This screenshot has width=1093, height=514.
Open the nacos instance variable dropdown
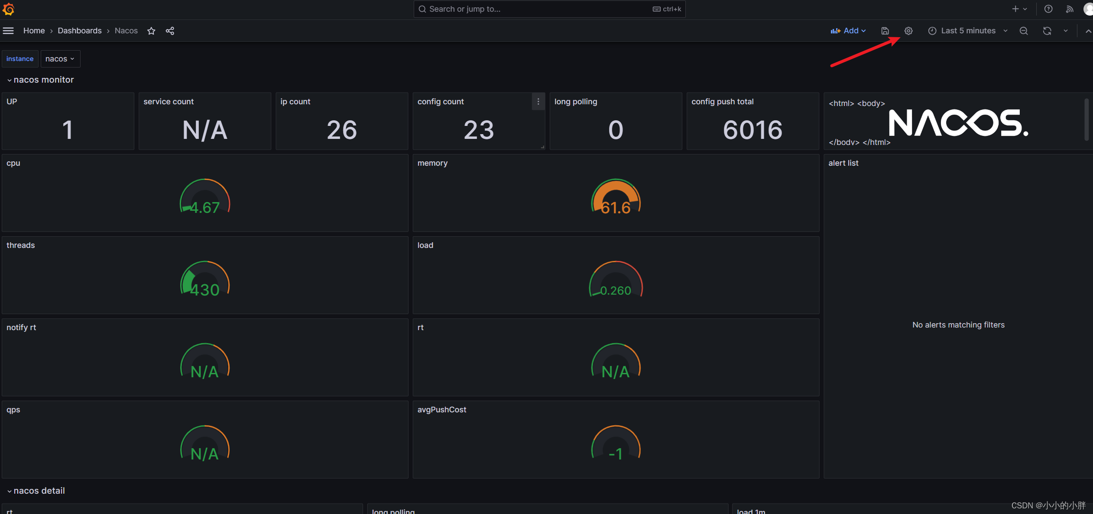[60, 59]
